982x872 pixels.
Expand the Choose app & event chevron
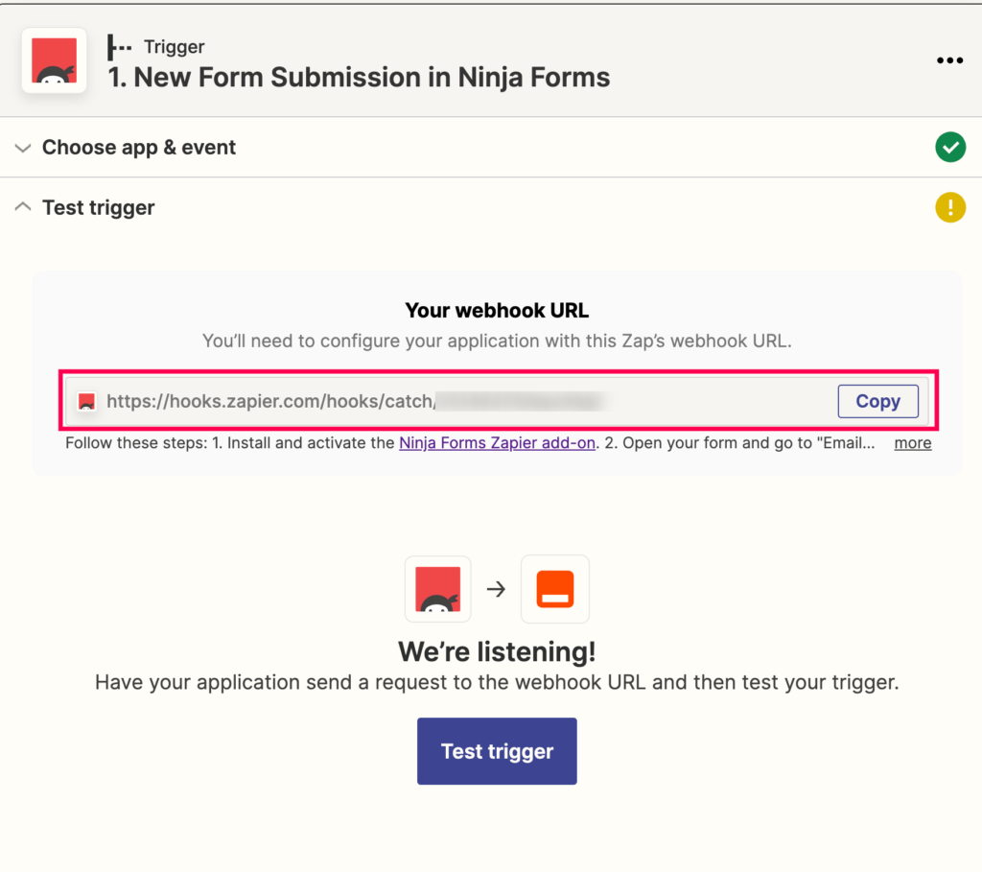23,148
